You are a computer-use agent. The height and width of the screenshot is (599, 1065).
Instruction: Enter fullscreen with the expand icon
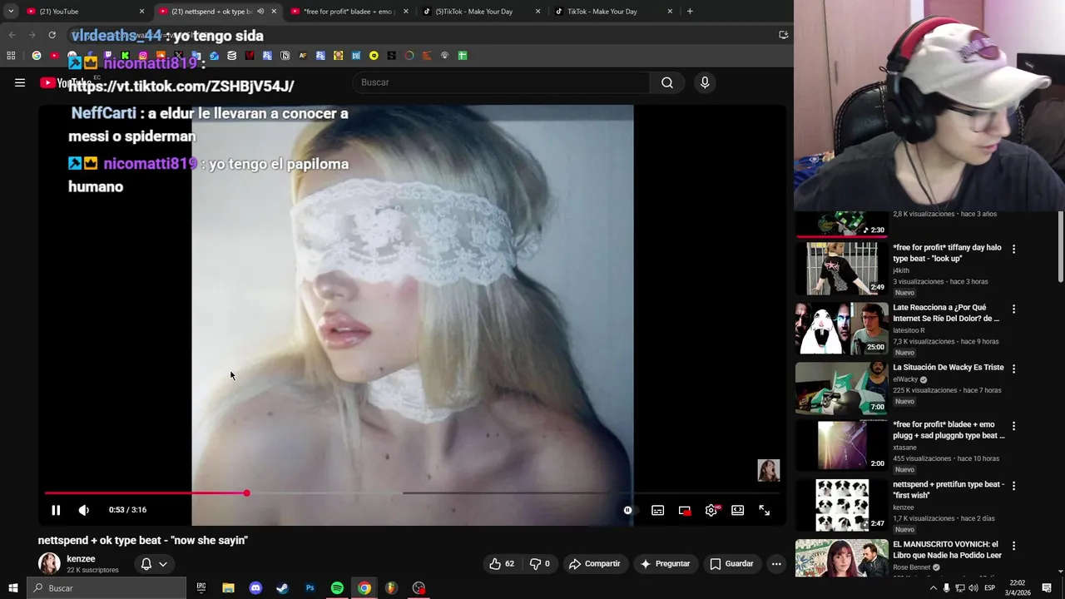pos(765,510)
